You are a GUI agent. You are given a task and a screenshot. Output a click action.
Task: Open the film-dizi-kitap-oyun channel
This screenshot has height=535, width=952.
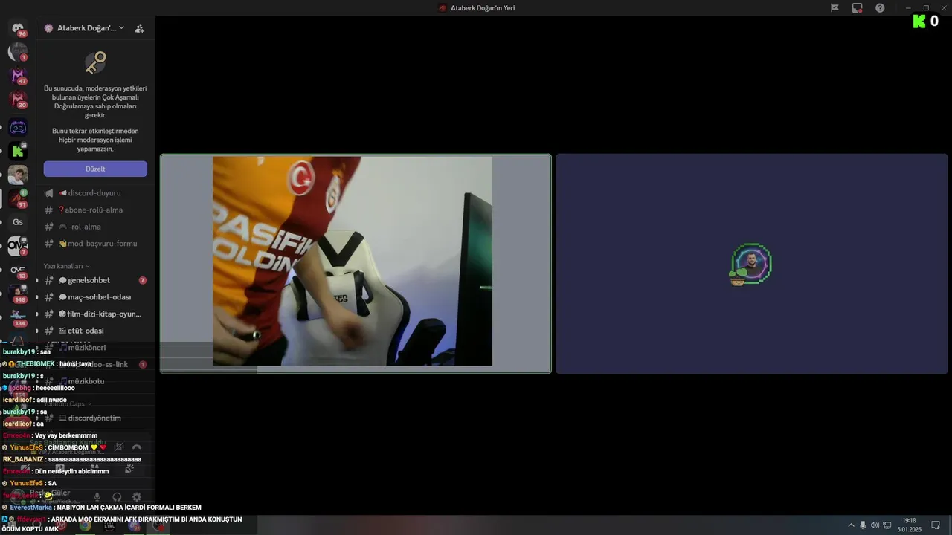[x=94, y=314]
